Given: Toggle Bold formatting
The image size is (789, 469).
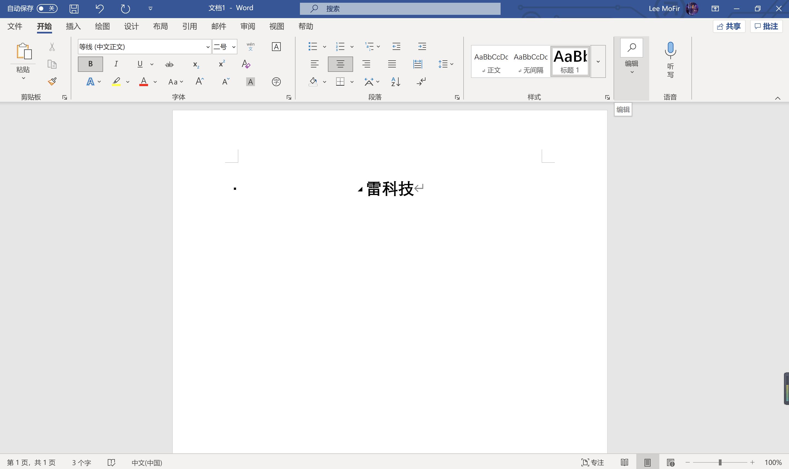Looking at the screenshot, I should coord(90,64).
